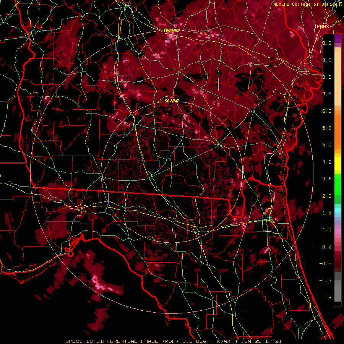Click the -1.3 value on color scale
The height and width of the screenshot is (344, 344).
click(326, 281)
